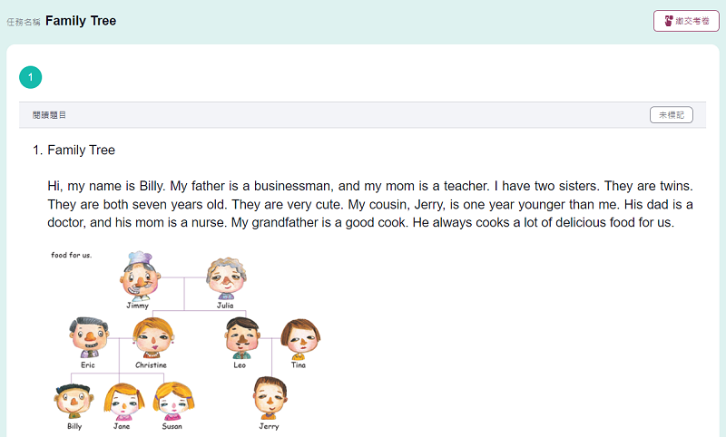Click Tina's face in the family tree

[x=299, y=339]
